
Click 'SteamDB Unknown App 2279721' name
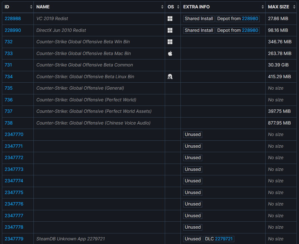[x=71, y=239]
